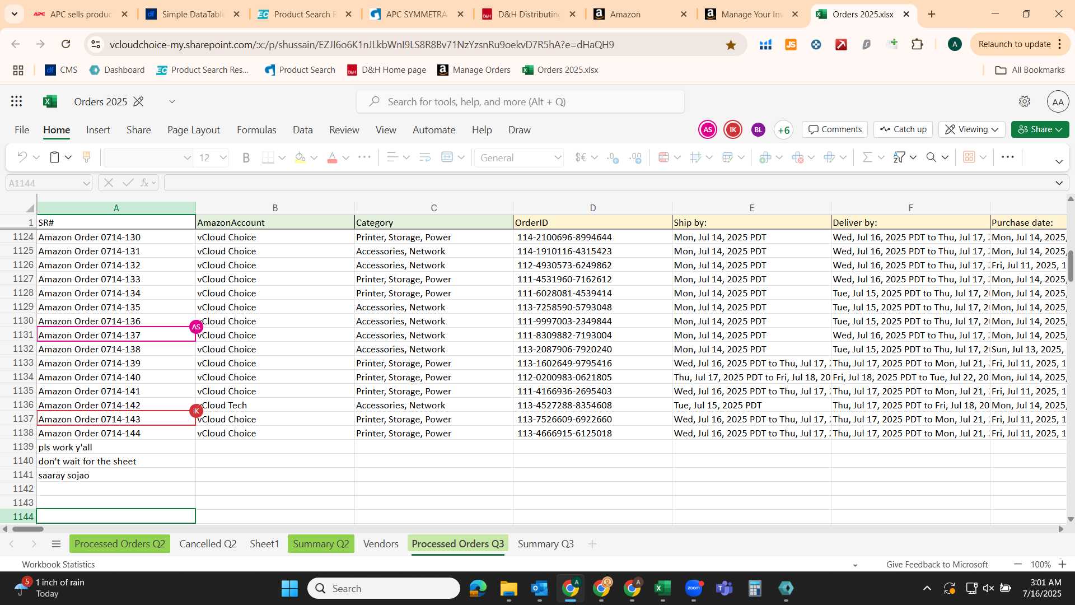Viewport: 1075px width, 605px height.
Task: Bookmark this page star icon
Action: tap(731, 44)
